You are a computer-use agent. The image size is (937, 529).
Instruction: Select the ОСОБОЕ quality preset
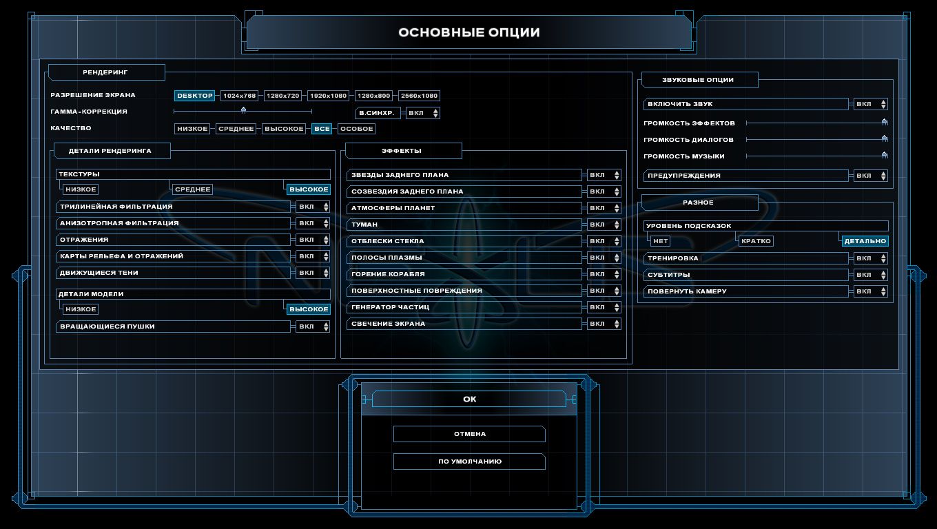coord(357,129)
